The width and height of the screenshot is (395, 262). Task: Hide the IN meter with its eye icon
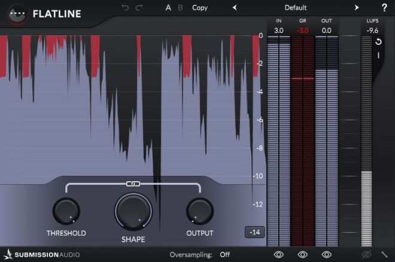pos(279,255)
